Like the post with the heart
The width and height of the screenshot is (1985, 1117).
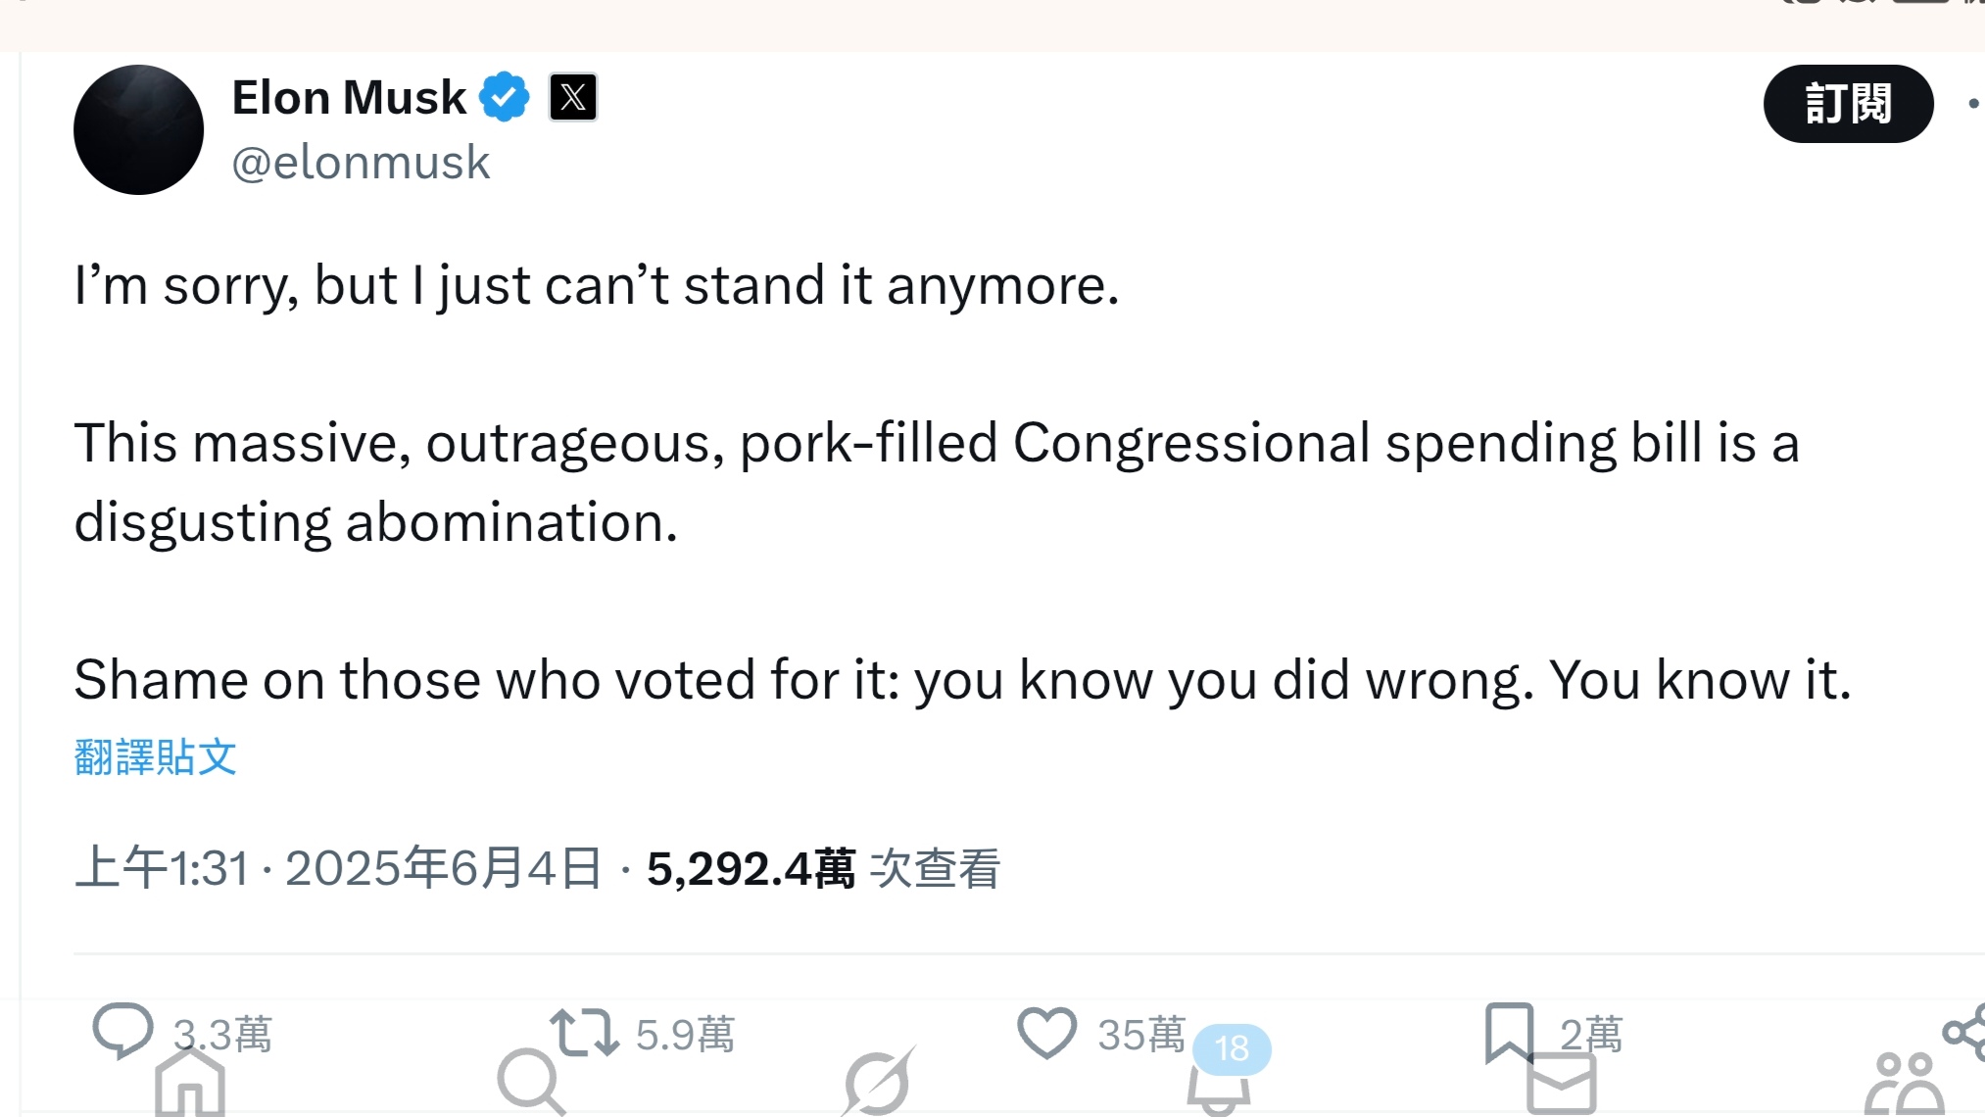[1046, 1033]
